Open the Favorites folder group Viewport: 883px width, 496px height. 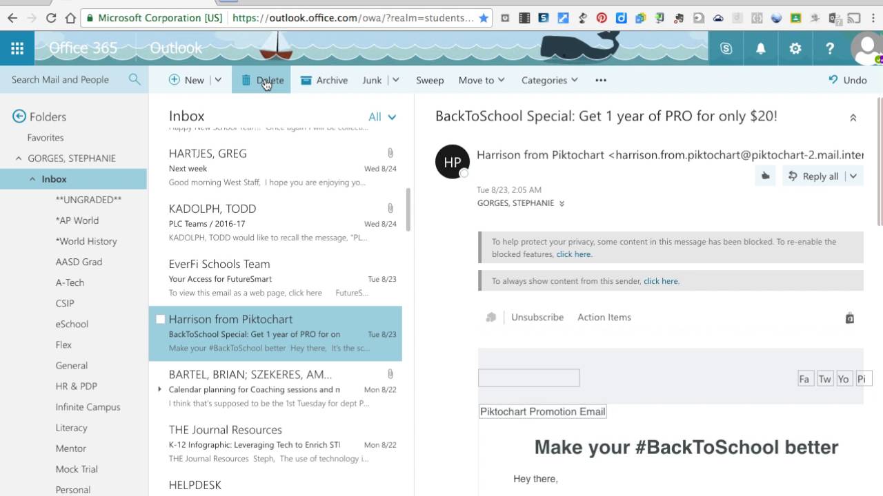pos(45,138)
